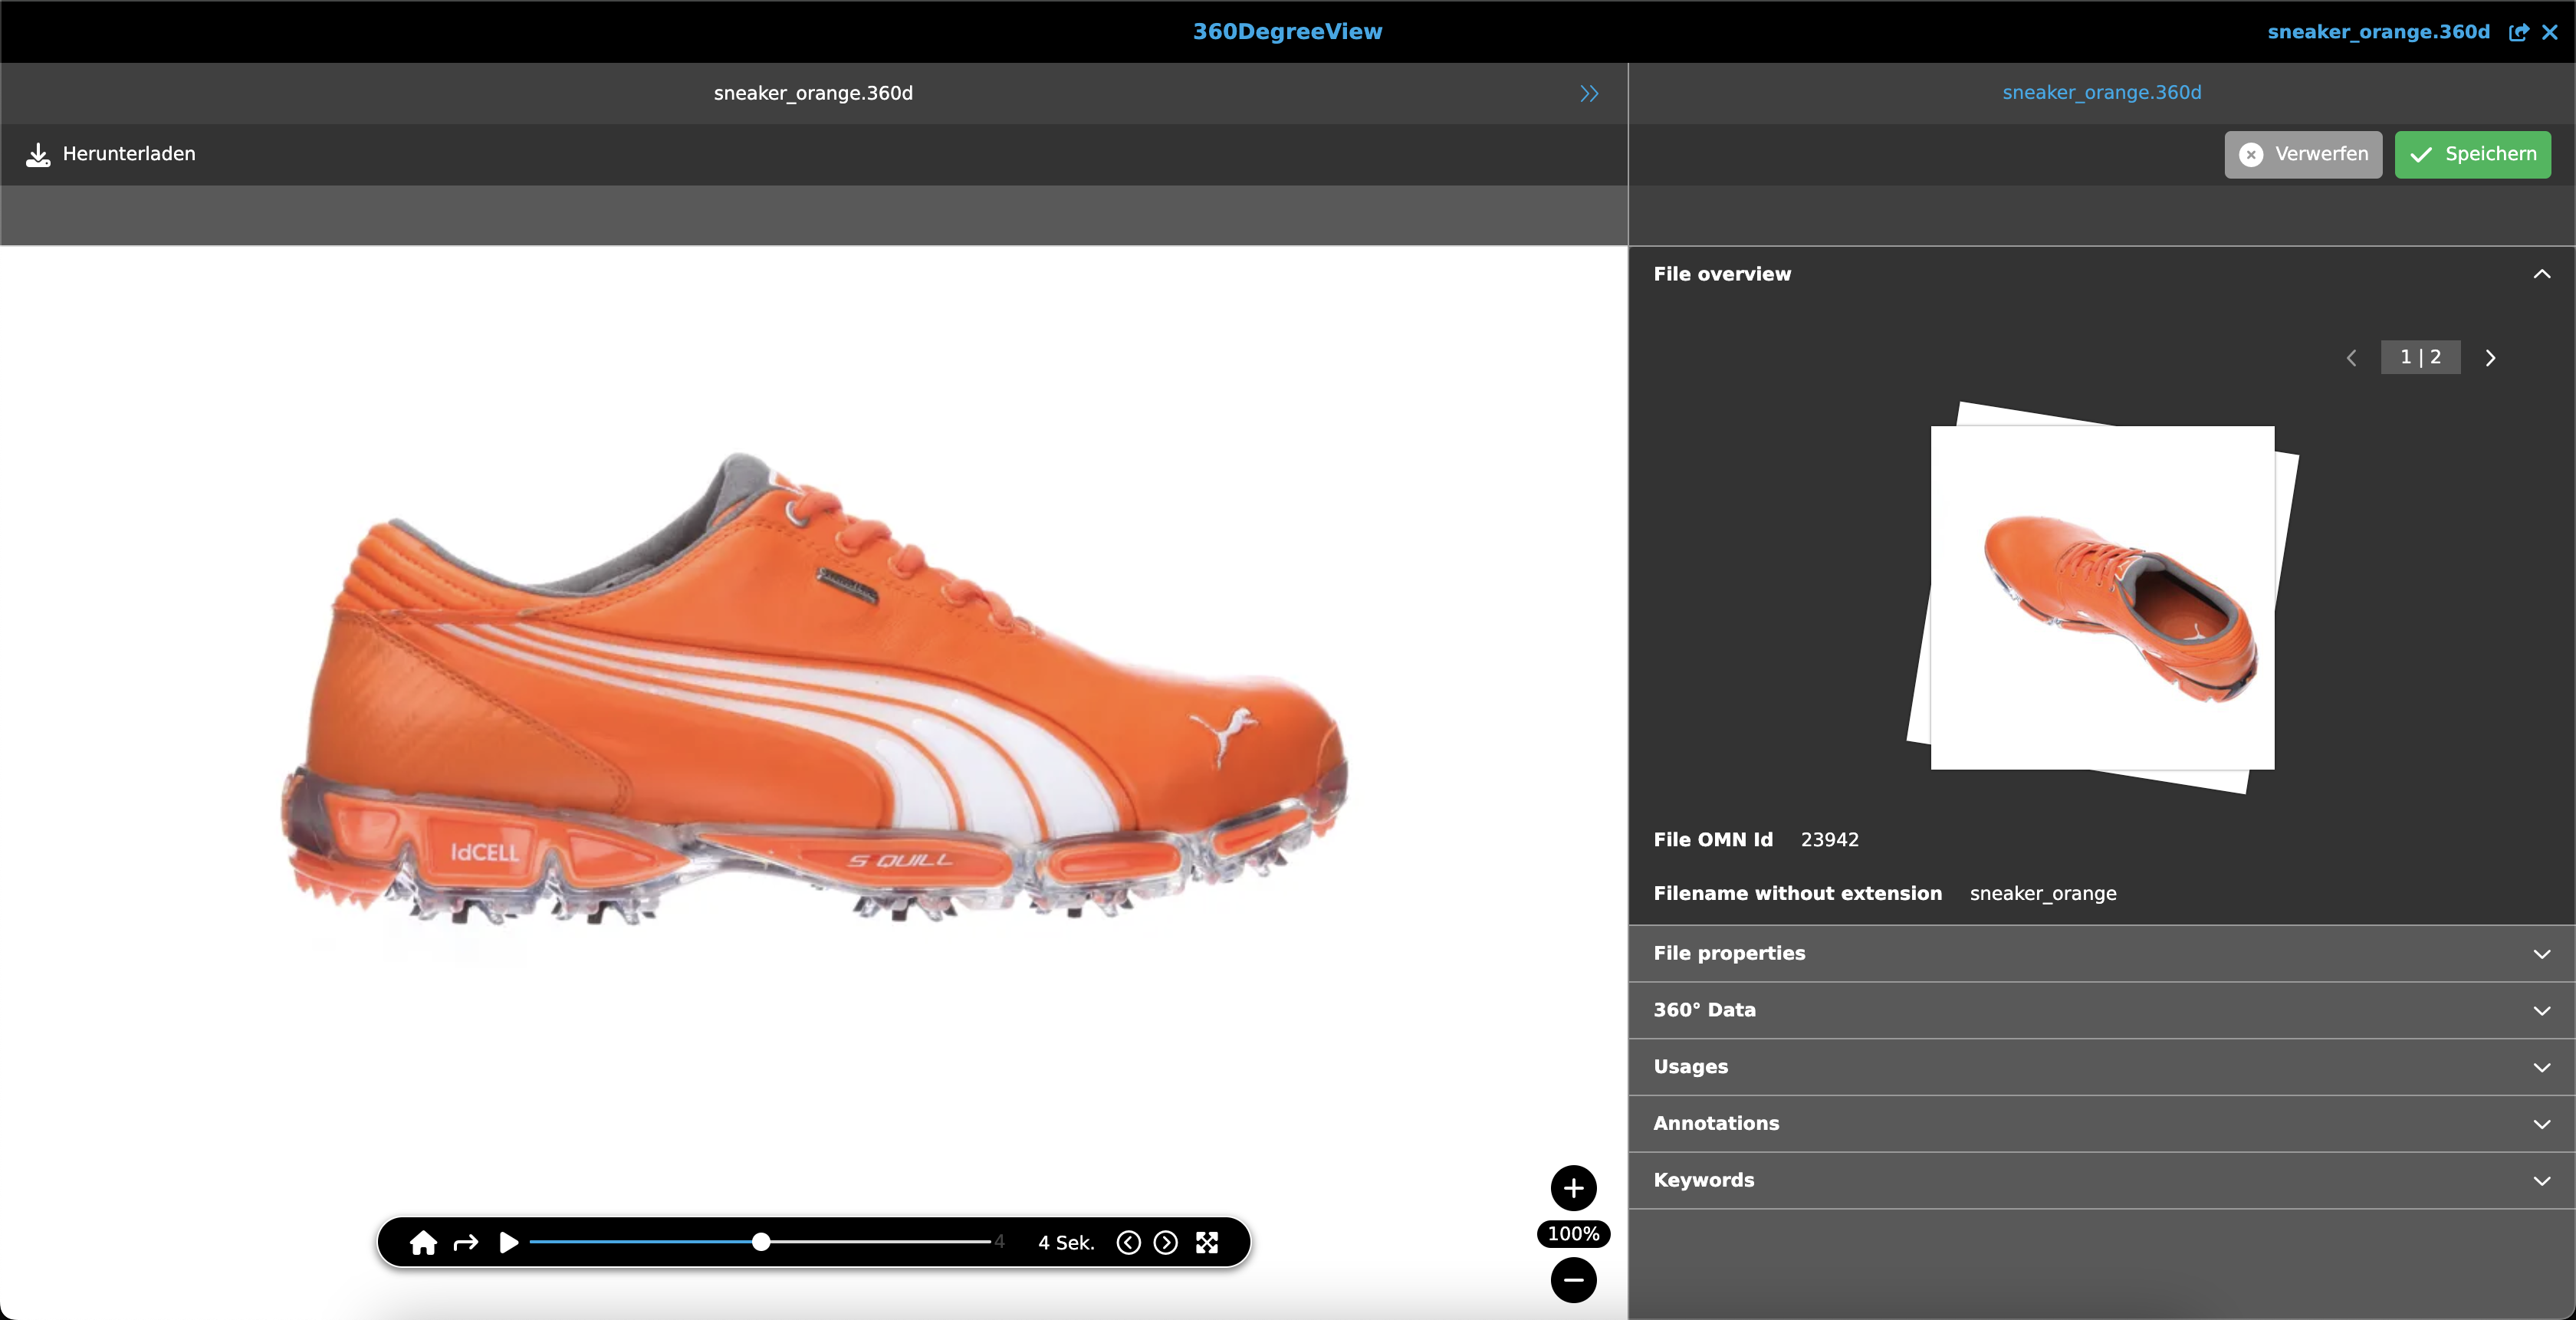Collapse side panel with double chevron icon
The width and height of the screenshot is (2576, 1320).
pyautogui.click(x=1589, y=93)
